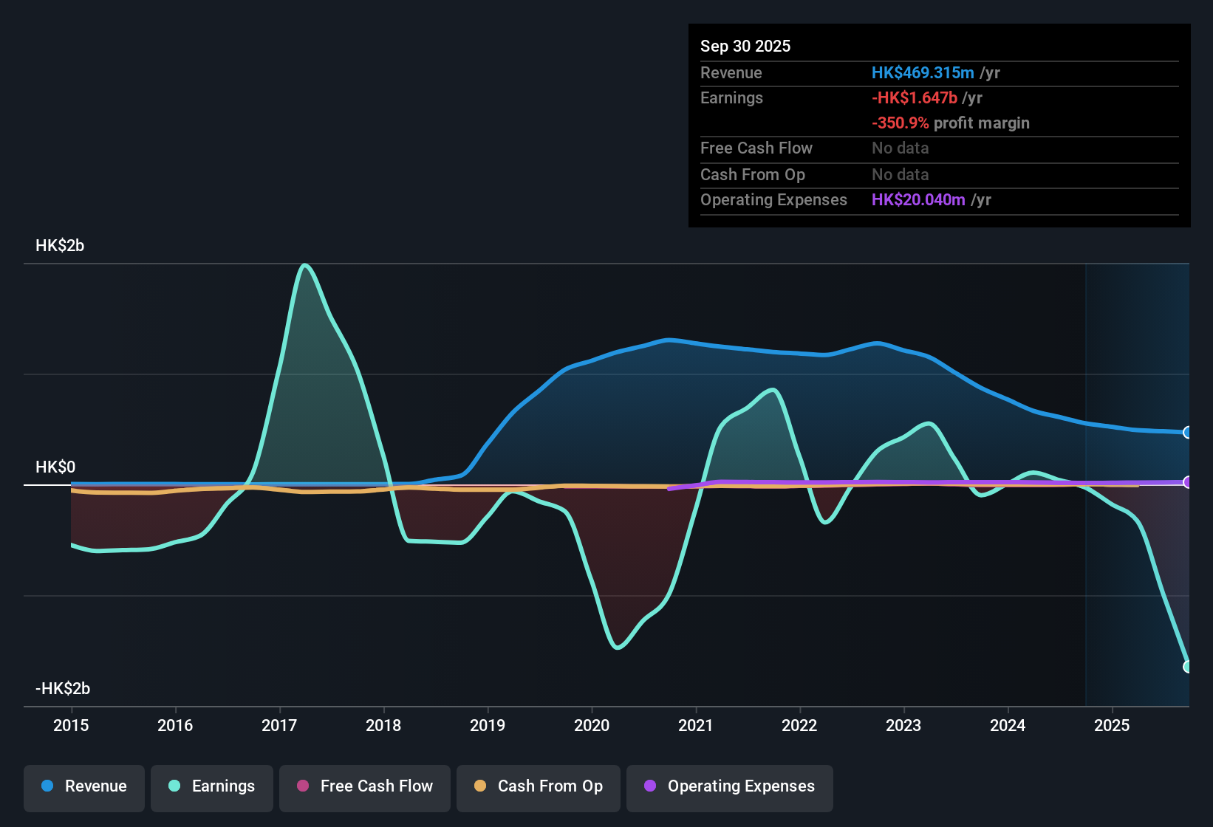
Task: Click the Operating Expenses endpoint circle
Action: [x=1188, y=482]
